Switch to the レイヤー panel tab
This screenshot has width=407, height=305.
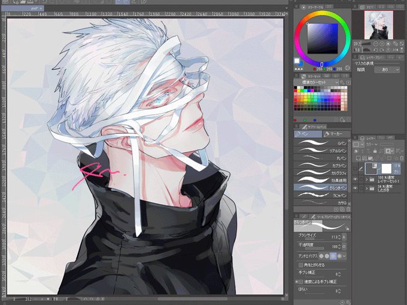tap(366, 138)
